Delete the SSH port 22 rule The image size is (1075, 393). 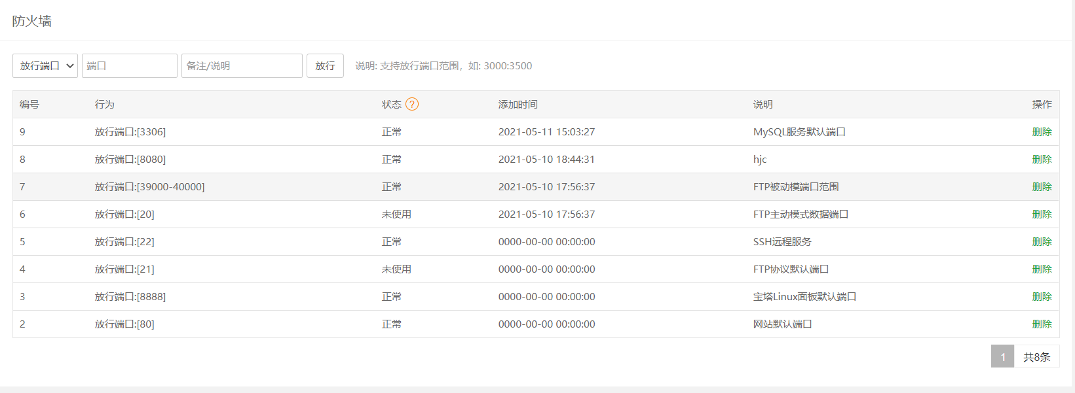coord(1042,242)
